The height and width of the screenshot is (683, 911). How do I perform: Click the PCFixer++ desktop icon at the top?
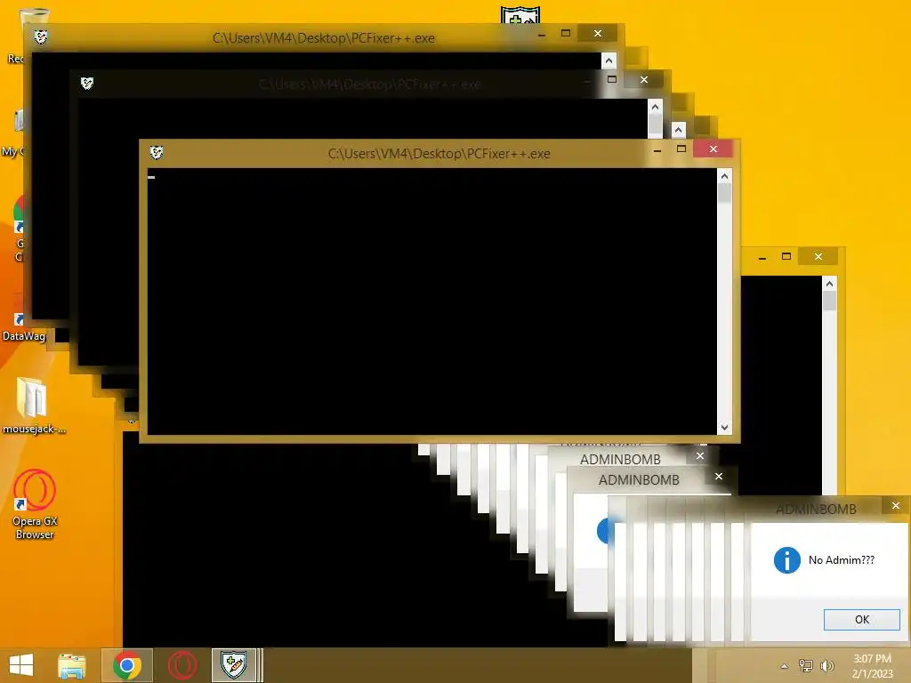click(520, 16)
